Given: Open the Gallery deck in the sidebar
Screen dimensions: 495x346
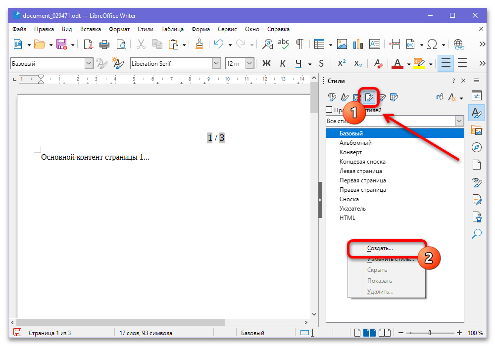Looking at the screenshot, I should [476, 130].
